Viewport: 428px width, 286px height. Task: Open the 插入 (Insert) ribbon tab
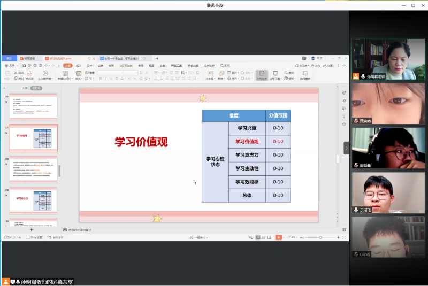(x=79, y=66)
